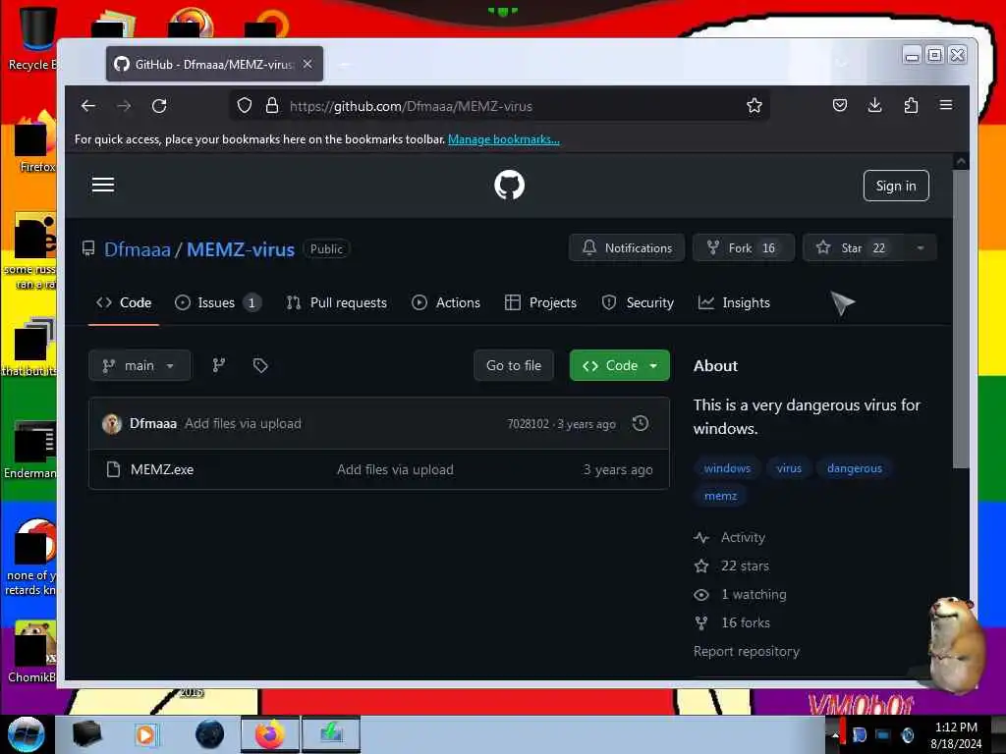Open the Issues tab
Image resolution: width=1006 pixels, height=754 pixels.
(217, 302)
